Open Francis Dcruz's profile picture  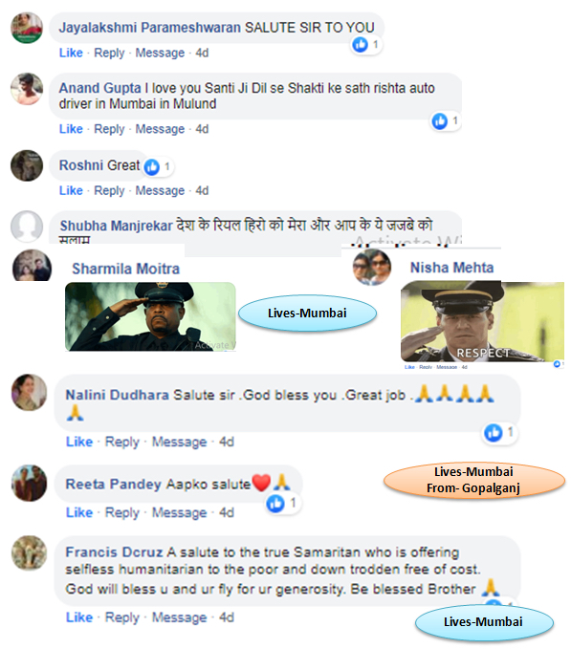click(x=29, y=553)
